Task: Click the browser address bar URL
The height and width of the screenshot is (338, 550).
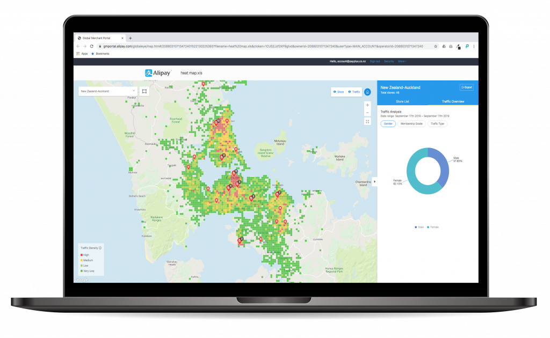Action: pyautogui.click(x=263, y=46)
